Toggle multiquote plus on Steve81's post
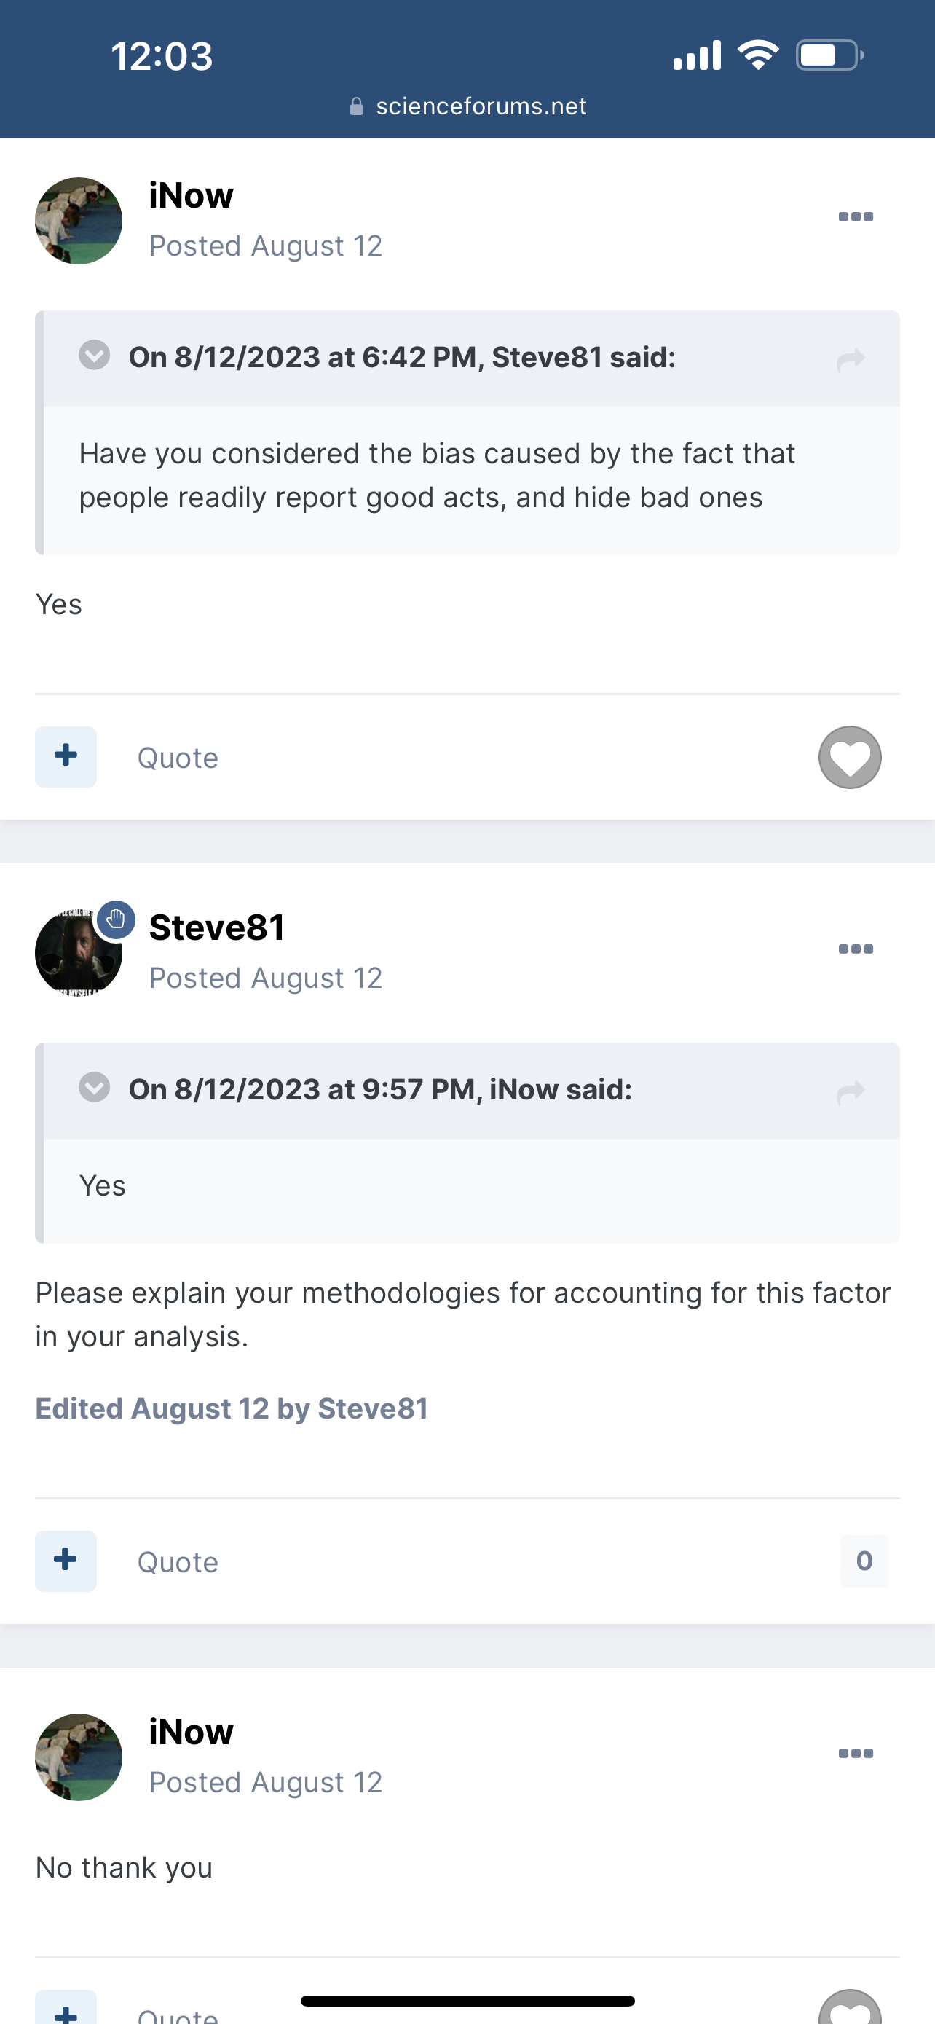This screenshot has height=2024, width=935. (66, 1561)
